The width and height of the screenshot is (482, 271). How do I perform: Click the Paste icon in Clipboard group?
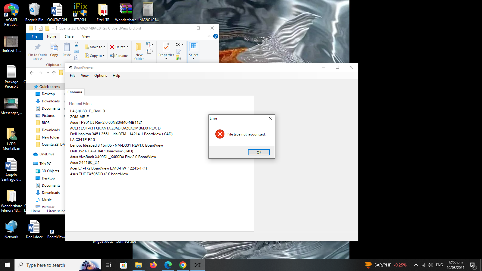pos(67,47)
